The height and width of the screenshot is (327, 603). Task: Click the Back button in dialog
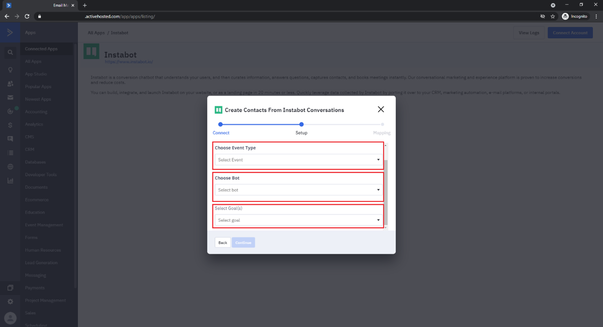coord(223,243)
